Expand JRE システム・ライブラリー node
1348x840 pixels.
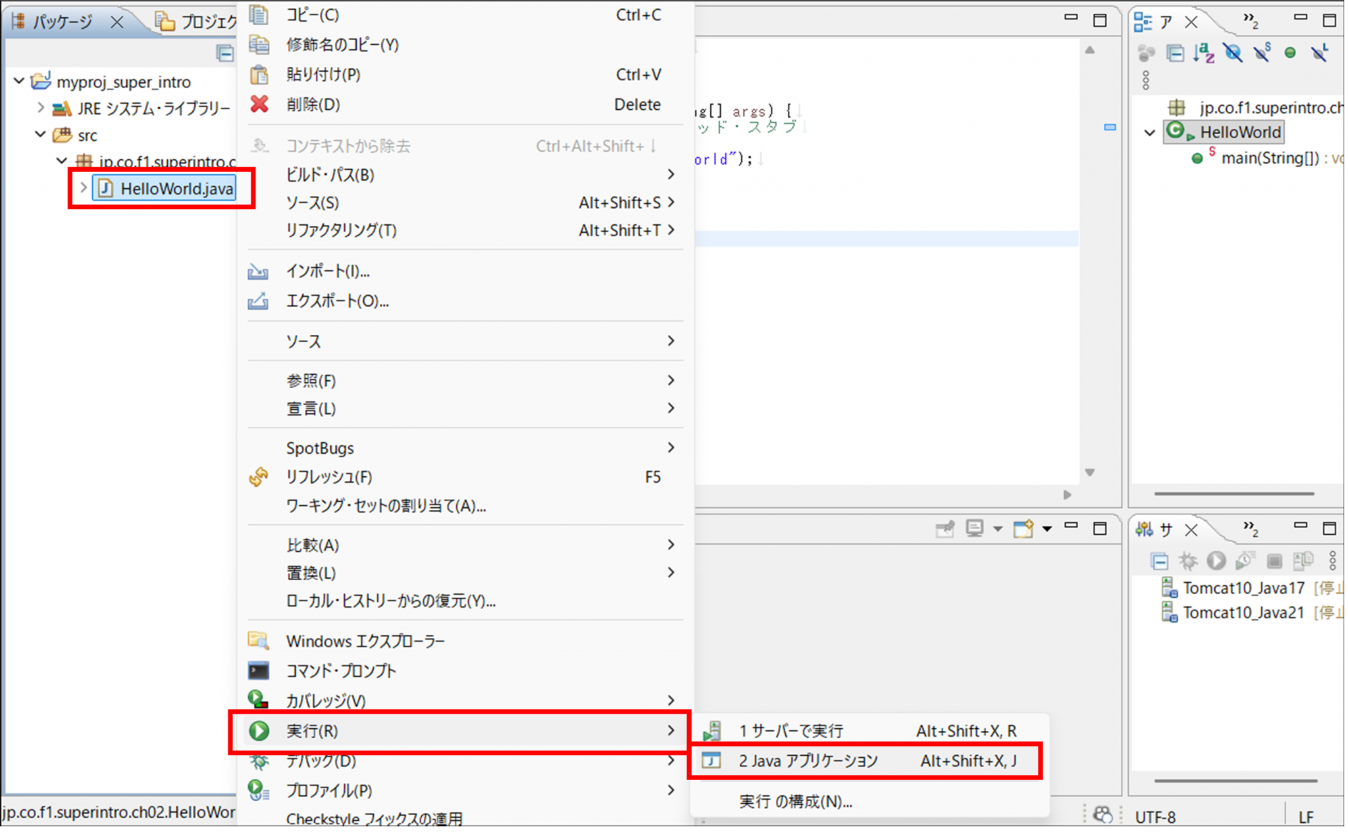pyautogui.click(x=41, y=108)
